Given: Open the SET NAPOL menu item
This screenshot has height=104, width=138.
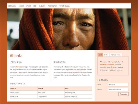Looking at the screenshot, I should pos(12,6).
